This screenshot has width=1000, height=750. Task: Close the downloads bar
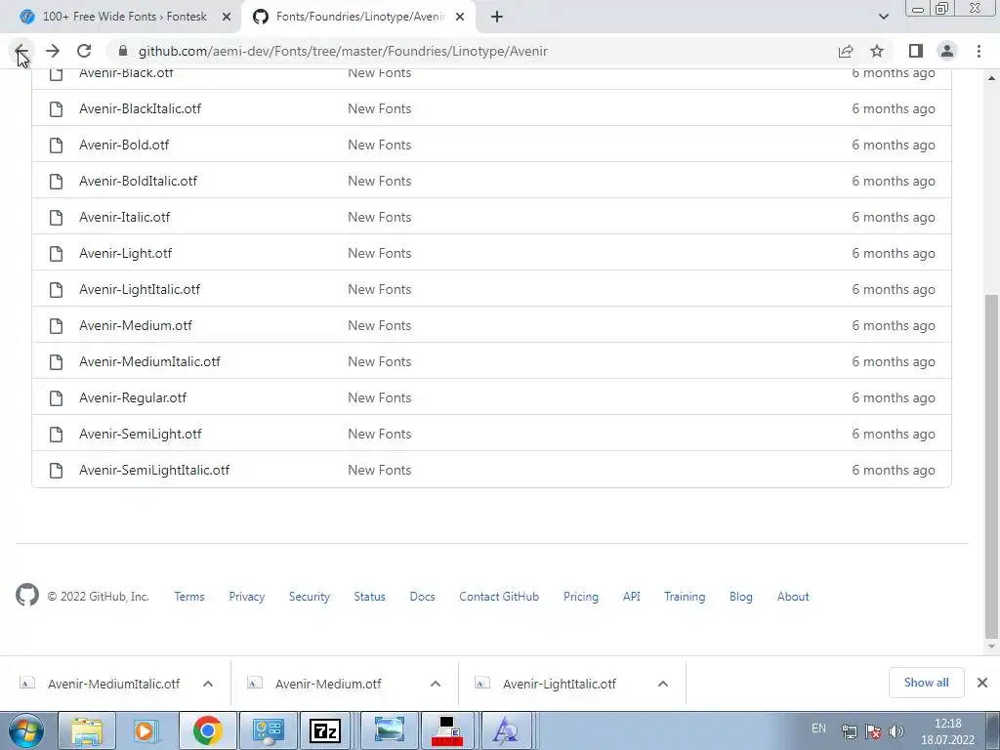982,683
